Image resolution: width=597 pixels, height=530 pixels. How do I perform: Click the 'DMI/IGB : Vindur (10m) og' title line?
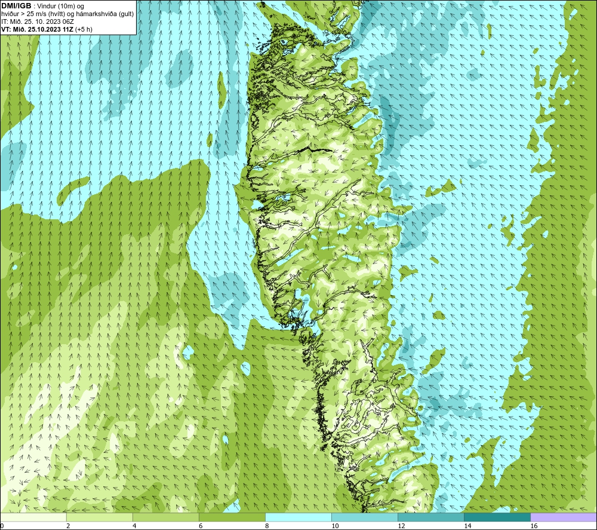click(43, 6)
